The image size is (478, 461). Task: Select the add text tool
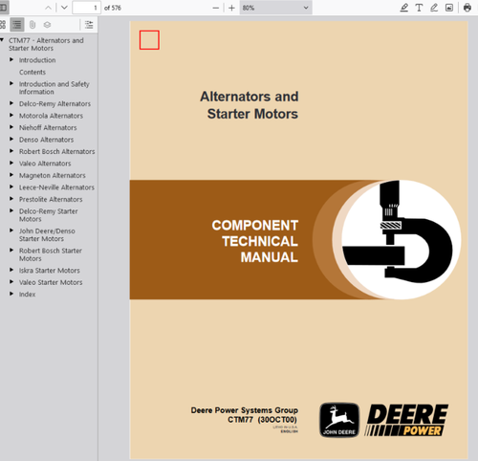coord(419,8)
